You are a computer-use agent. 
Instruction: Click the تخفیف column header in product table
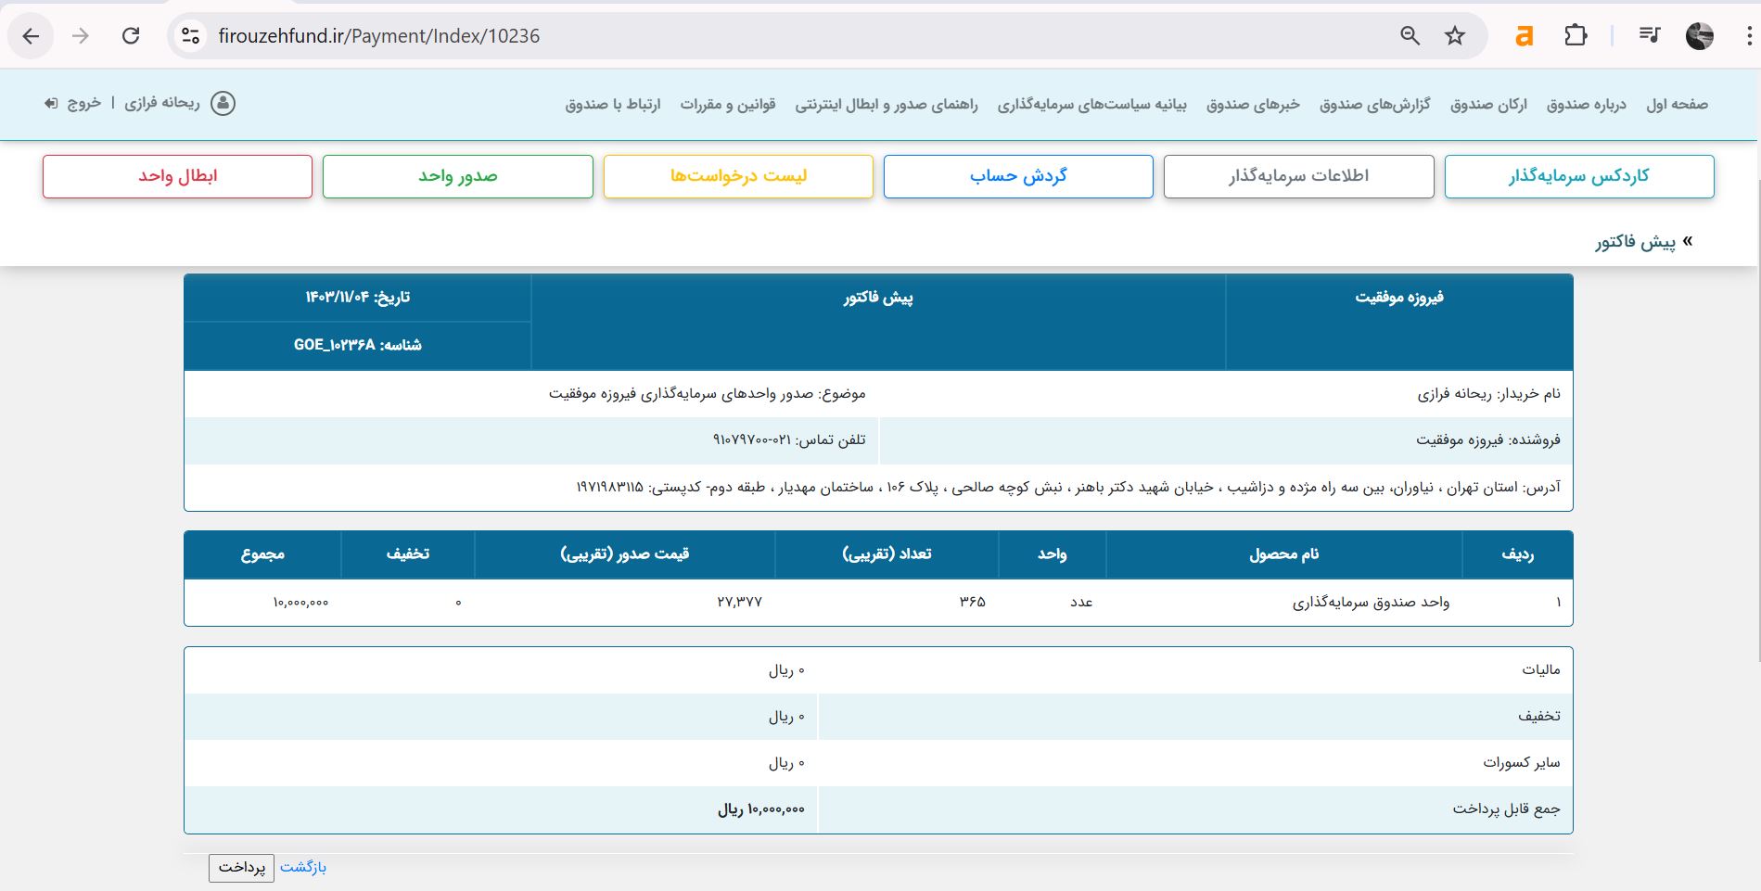[407, 554]
